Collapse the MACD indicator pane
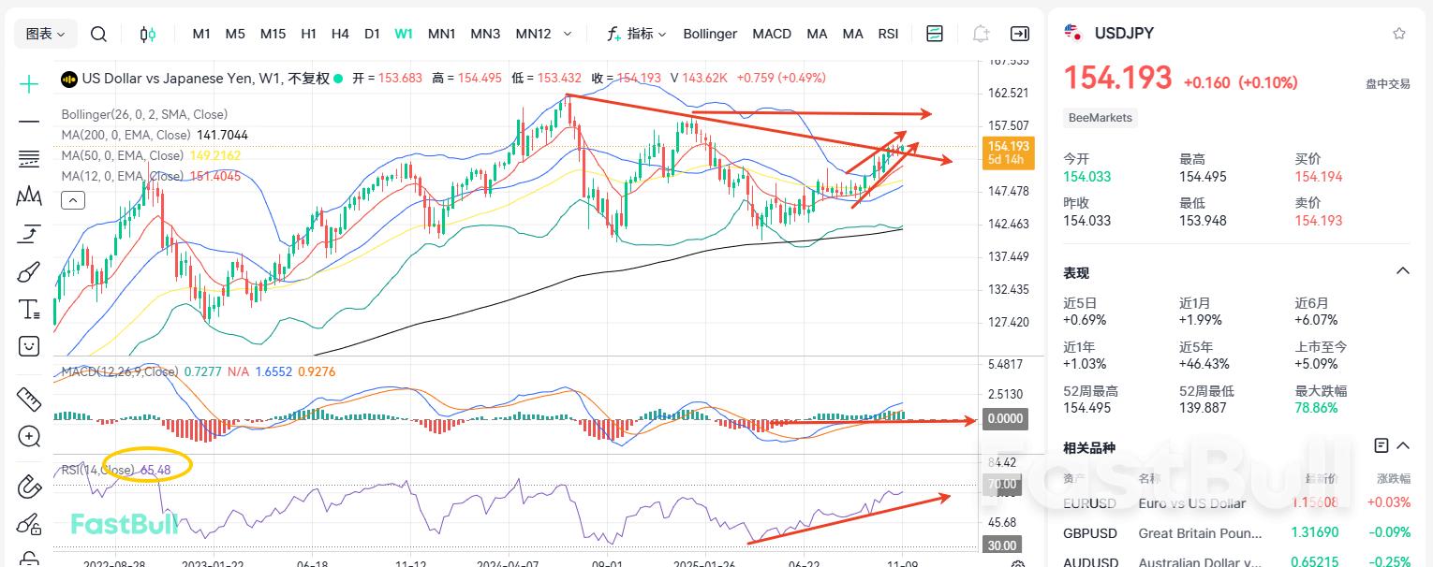The width and height of the screenshot is (1433, 567). coord(73,199)
